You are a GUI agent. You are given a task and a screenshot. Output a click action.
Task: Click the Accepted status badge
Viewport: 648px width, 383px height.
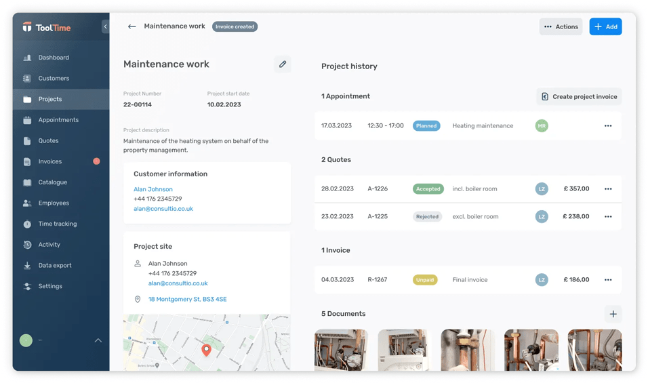(x=428, y=189)
